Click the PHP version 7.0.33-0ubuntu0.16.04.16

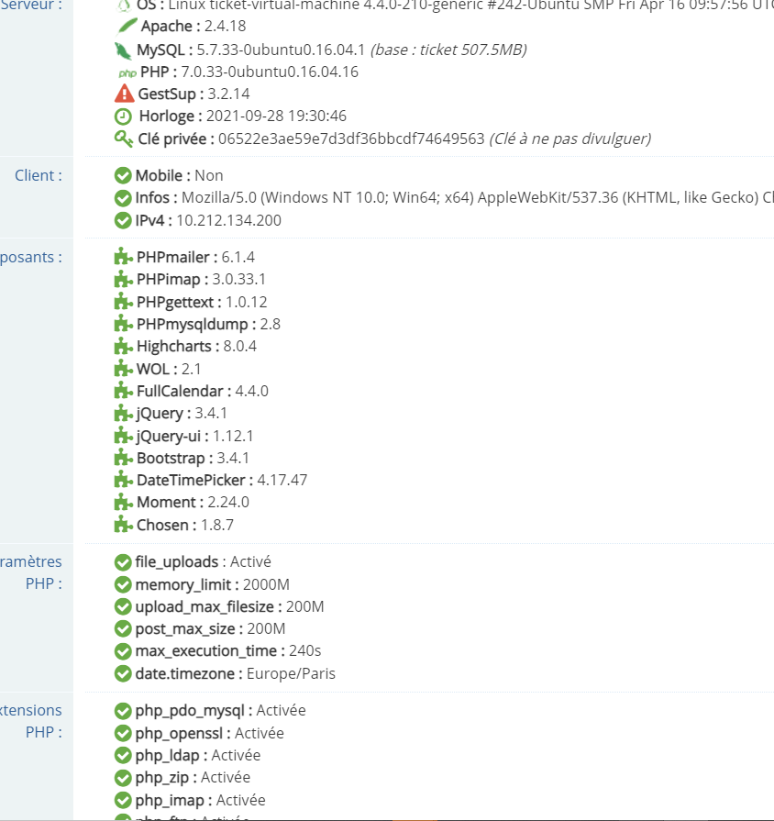270,72
